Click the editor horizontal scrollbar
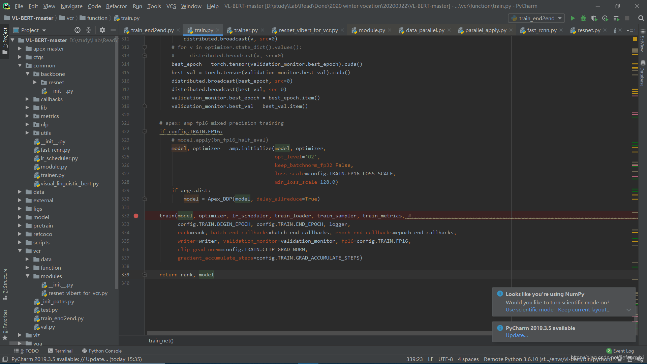 [319, 333]
